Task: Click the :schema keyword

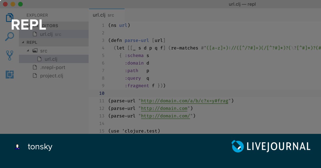Action: [x=134, y=55]
